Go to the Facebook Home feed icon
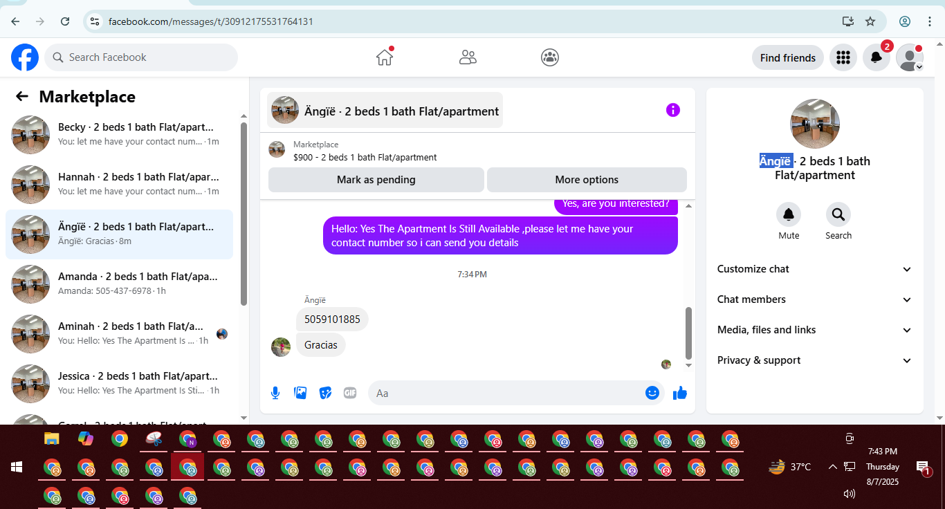945x509 pixels. point(385,57)
